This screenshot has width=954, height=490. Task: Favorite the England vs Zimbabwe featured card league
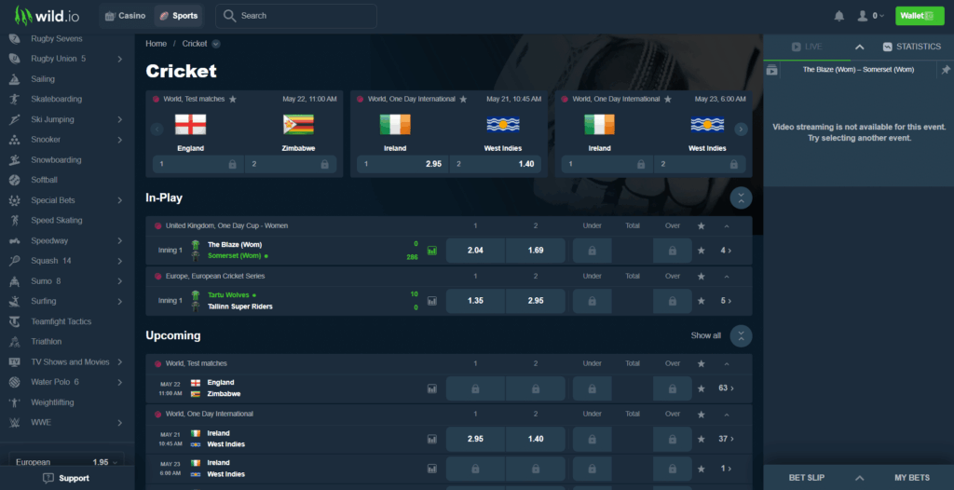232,100
